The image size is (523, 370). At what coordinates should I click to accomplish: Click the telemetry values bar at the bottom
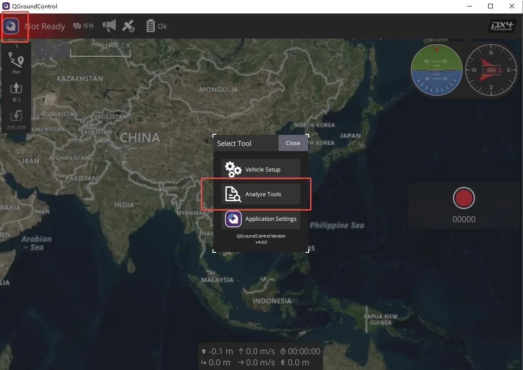coord(260,357)
